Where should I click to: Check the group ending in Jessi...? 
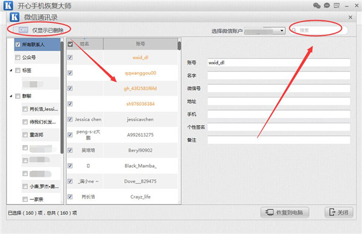pyautogui.click(x=25, y=109)
